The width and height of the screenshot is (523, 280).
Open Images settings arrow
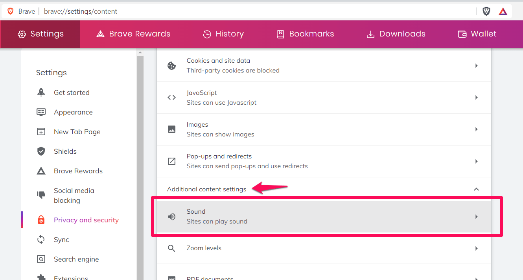click(476, 129)
